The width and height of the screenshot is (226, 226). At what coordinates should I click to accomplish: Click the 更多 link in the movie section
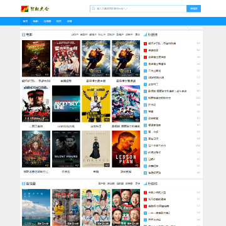pyautogui.click(x=137, y=35)
